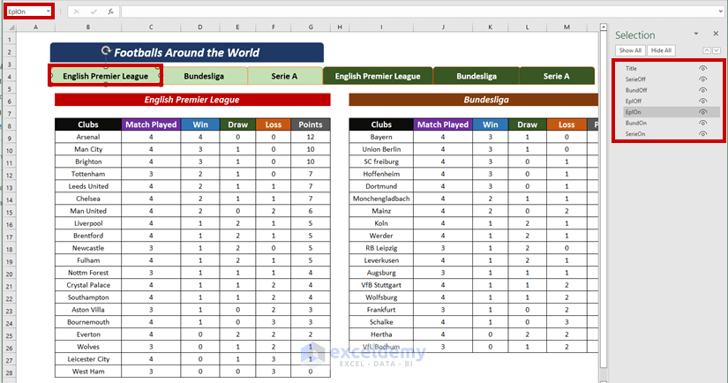Click the Monchengladbach cell
Image resolution: width=728 pixels, height=383 pixels.
coord(381,199)
